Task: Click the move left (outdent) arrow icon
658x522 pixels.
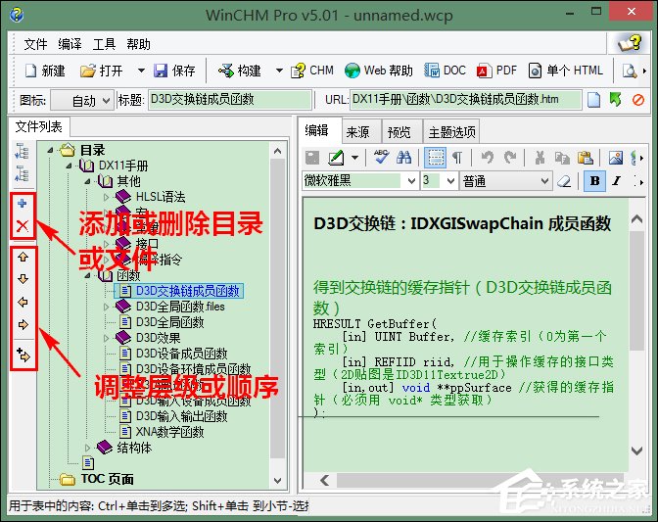Action: click(23, 302)
